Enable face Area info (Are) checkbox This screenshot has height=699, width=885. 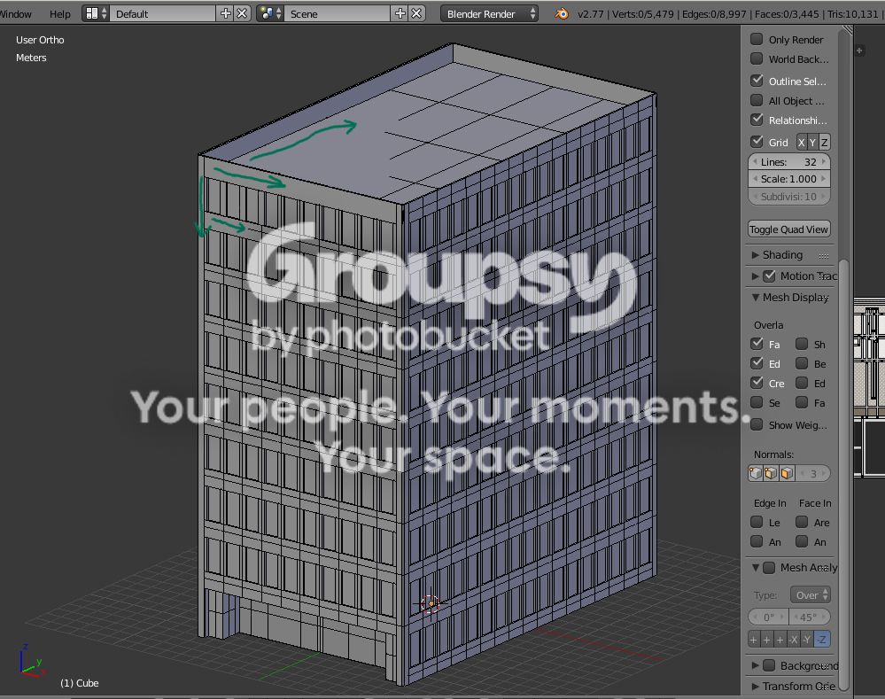[x=802, y=523]
